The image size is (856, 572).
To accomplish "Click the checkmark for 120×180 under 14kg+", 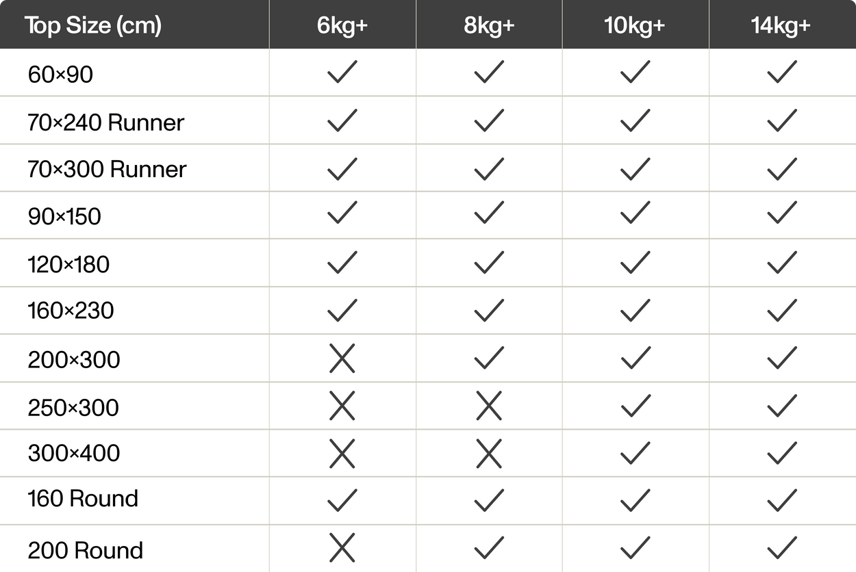I will point(781,263).
